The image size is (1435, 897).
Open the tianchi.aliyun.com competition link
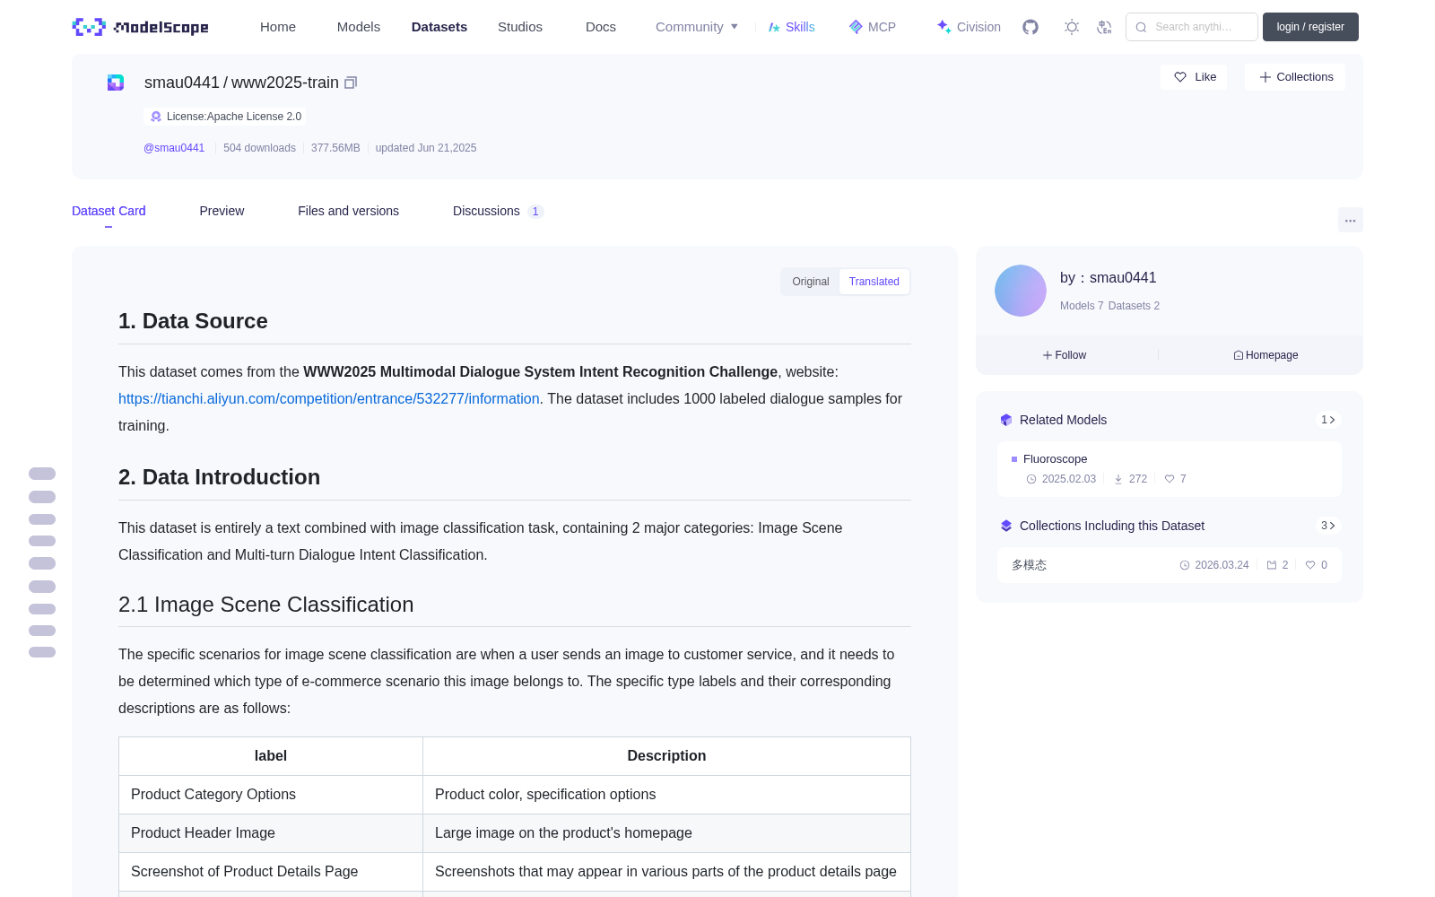click(329, 398)
